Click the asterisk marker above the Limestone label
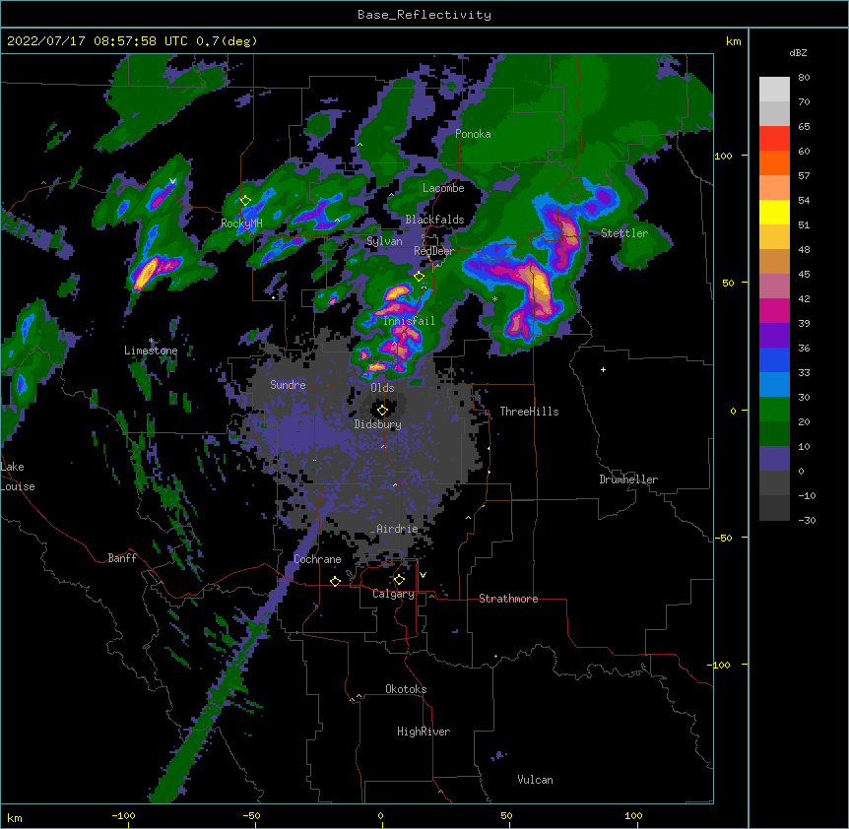This screenshot has width=849, height=829. click(x=152, y=341)
